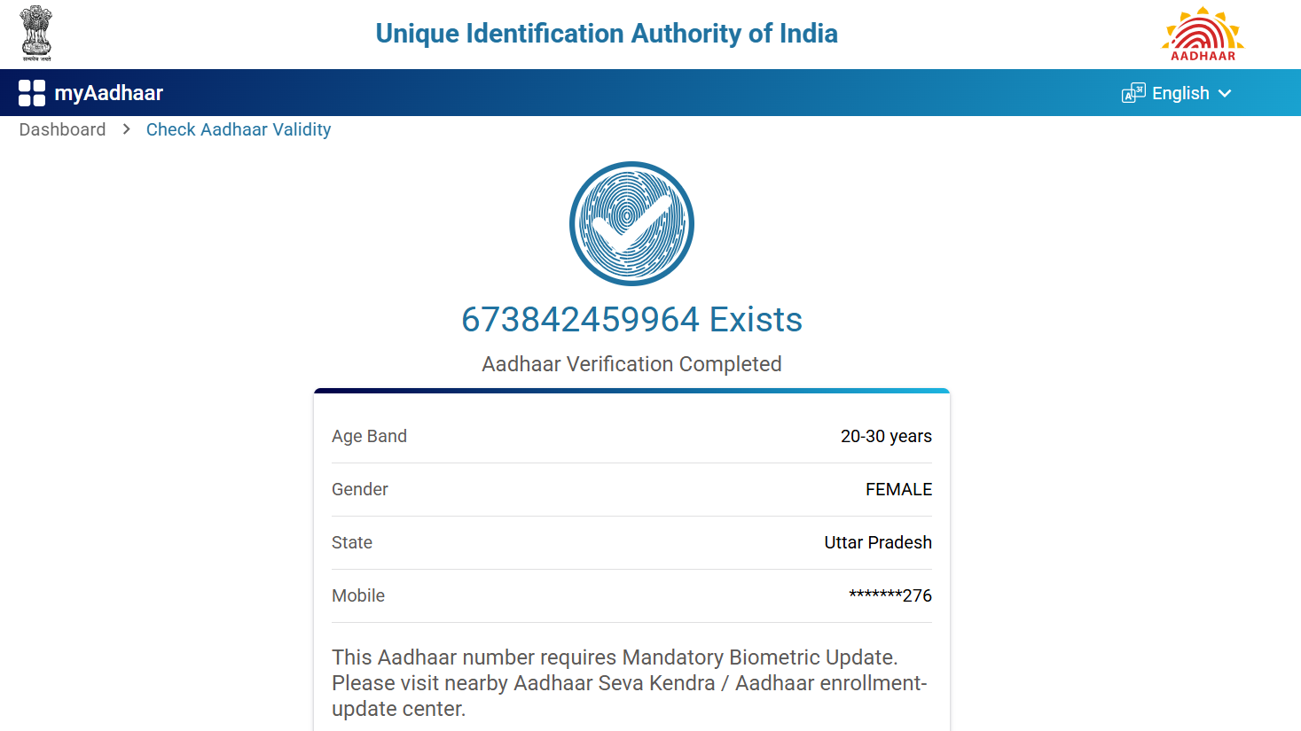Viewport: 1301px width, 731px height.
Task: Click the breadcrumb arrow separator
Action: click(127, 129)
